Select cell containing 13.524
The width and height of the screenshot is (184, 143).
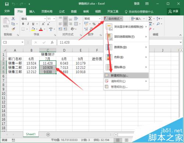coord(31,63)
